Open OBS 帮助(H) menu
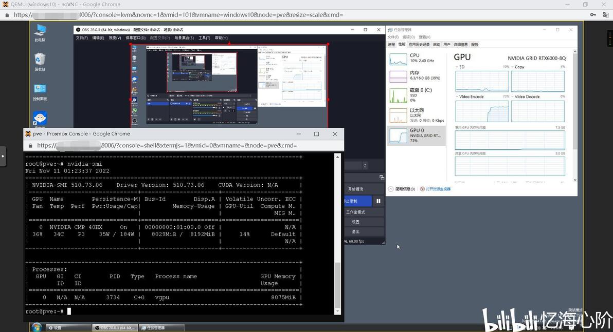This screenshot has height=332, width=613. 221,38
